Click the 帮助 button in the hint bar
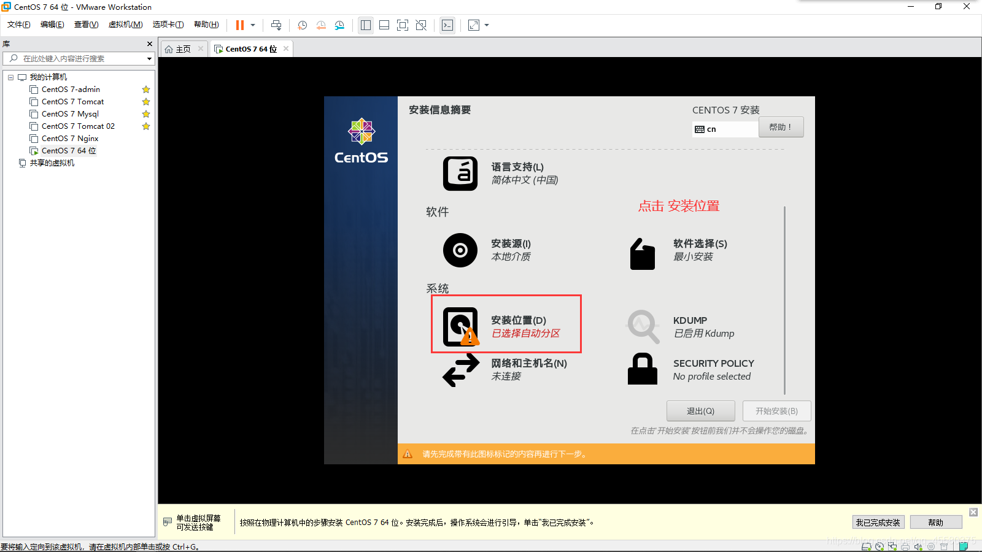Image resolution: width=982 pixels, height=552 pixels. (935, 523)
